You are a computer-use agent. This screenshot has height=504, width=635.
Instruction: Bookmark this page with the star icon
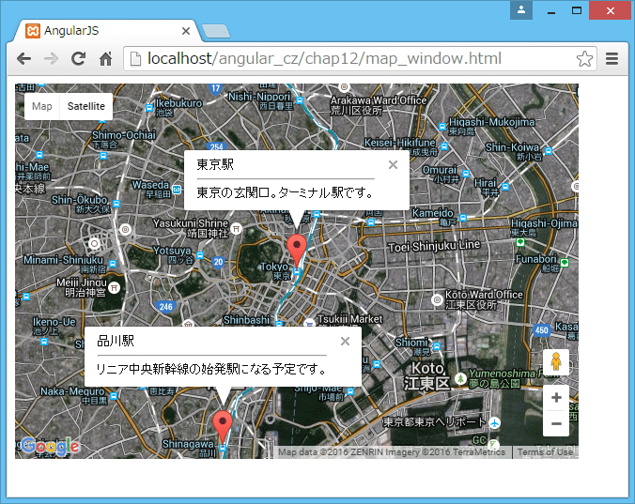pos(584,59)
